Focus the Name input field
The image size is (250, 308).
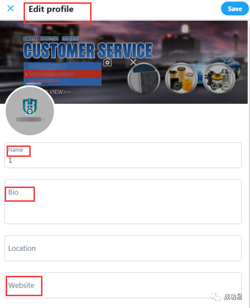(x=123, y=155)
